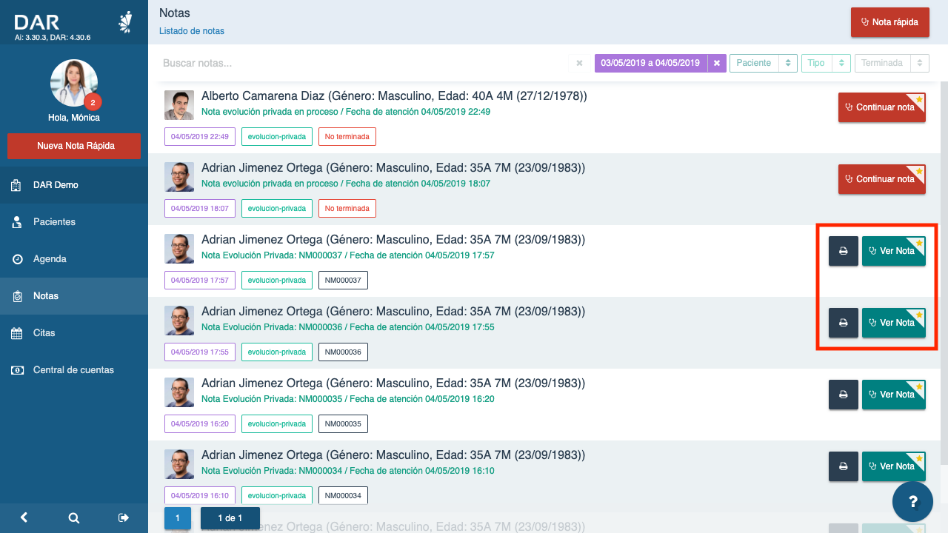The height and width of the screenshot is (533, 948).
Task: Create a Nota rápida from the top button
Action: (889, 22)
